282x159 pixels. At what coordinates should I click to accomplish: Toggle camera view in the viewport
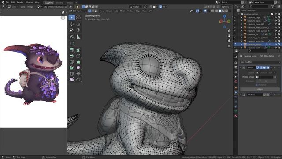pos(229,41)
